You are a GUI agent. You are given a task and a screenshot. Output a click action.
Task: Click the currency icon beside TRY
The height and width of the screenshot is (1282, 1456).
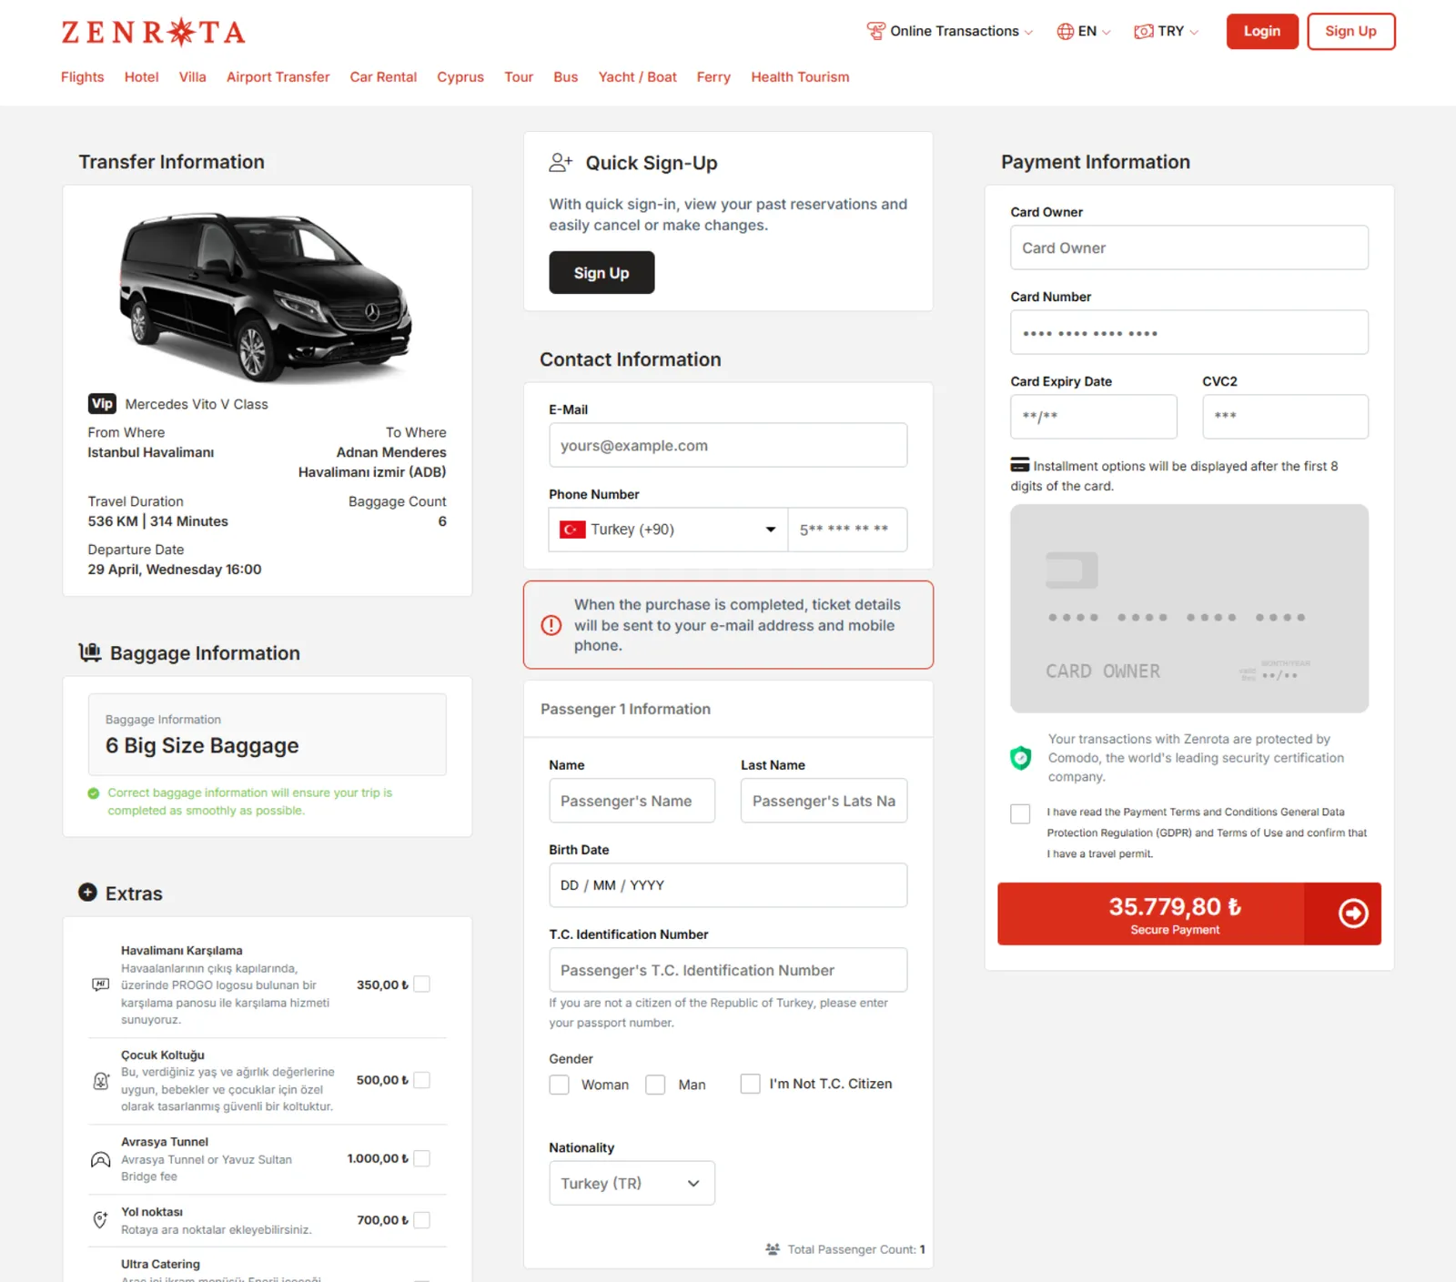(x=1142, y=31)
